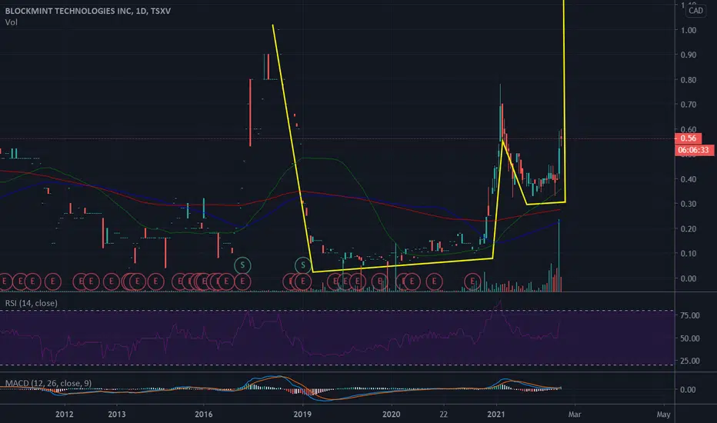The width and height of the screenshot is (717, 423).
Task: Click the 0.70 price scale label
Action: click(x=689, y=105)
